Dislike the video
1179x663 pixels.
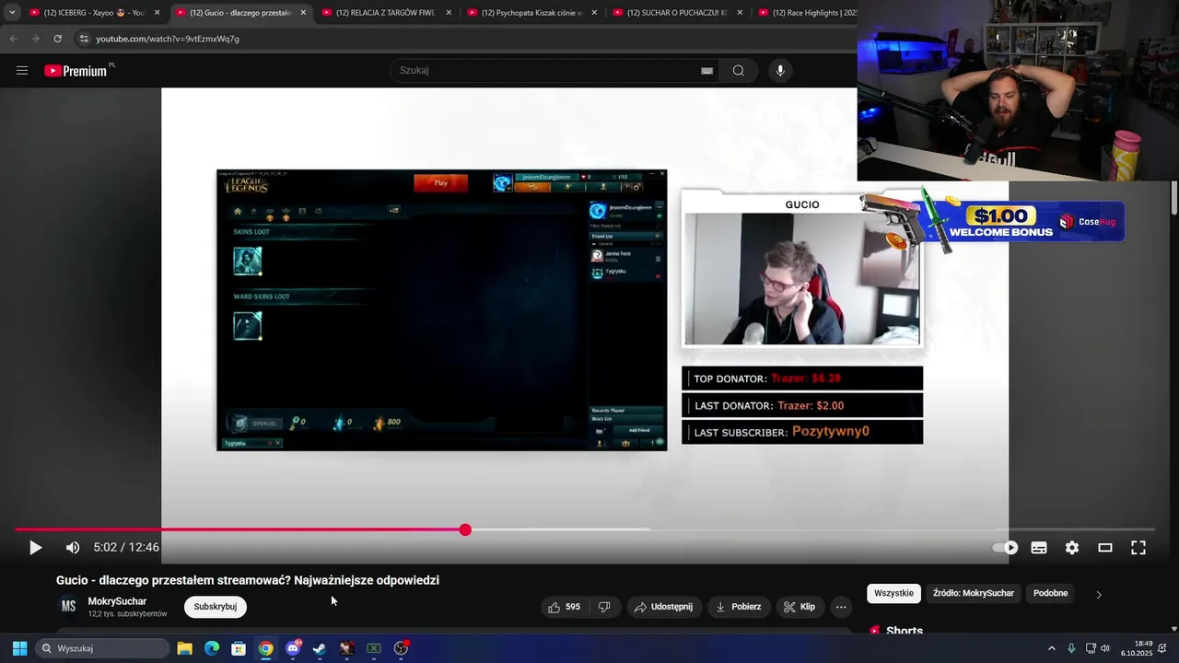pyautogui.click(x=604, y=607)
